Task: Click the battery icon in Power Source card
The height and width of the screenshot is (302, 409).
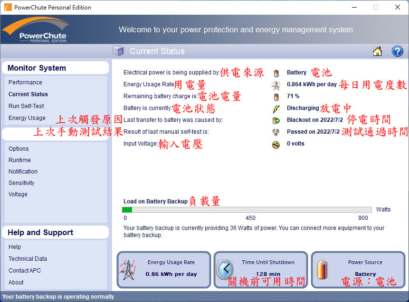Action: 322,269
